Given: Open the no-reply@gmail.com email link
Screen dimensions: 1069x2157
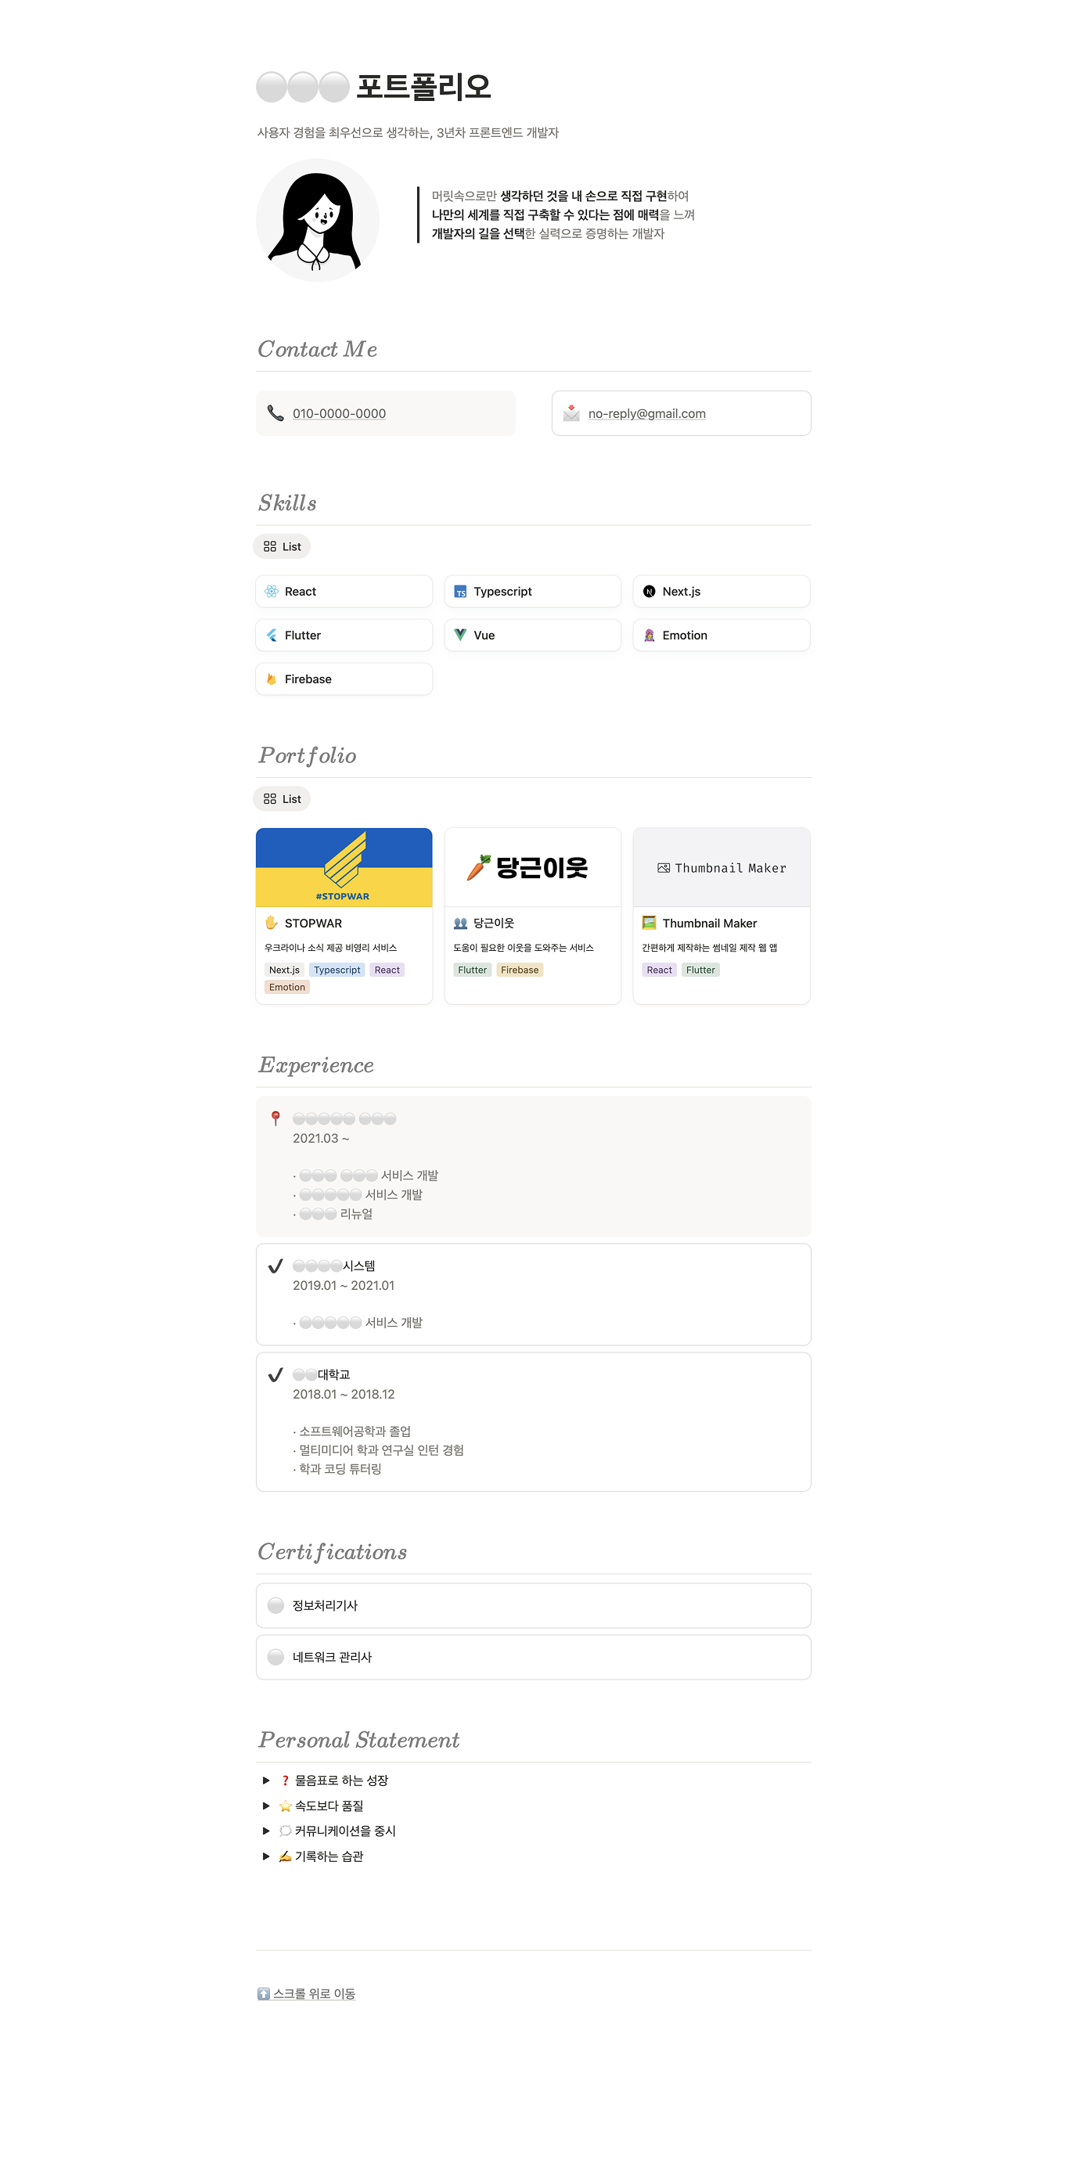Looking at the screenshot, I should [x=646, y=414].
